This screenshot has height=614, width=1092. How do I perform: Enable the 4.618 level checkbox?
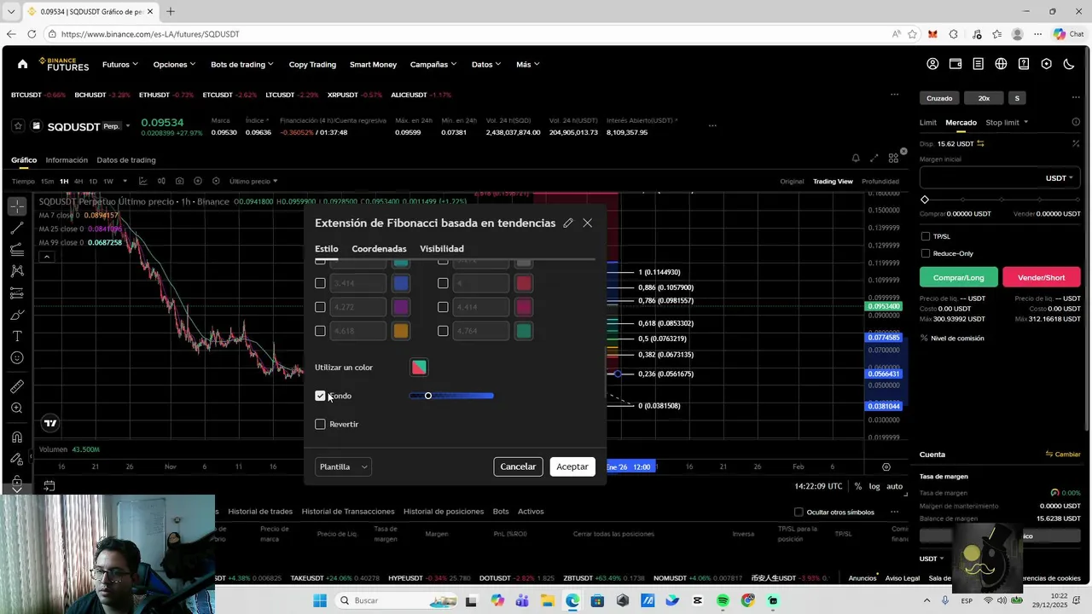tap(320, 331)
